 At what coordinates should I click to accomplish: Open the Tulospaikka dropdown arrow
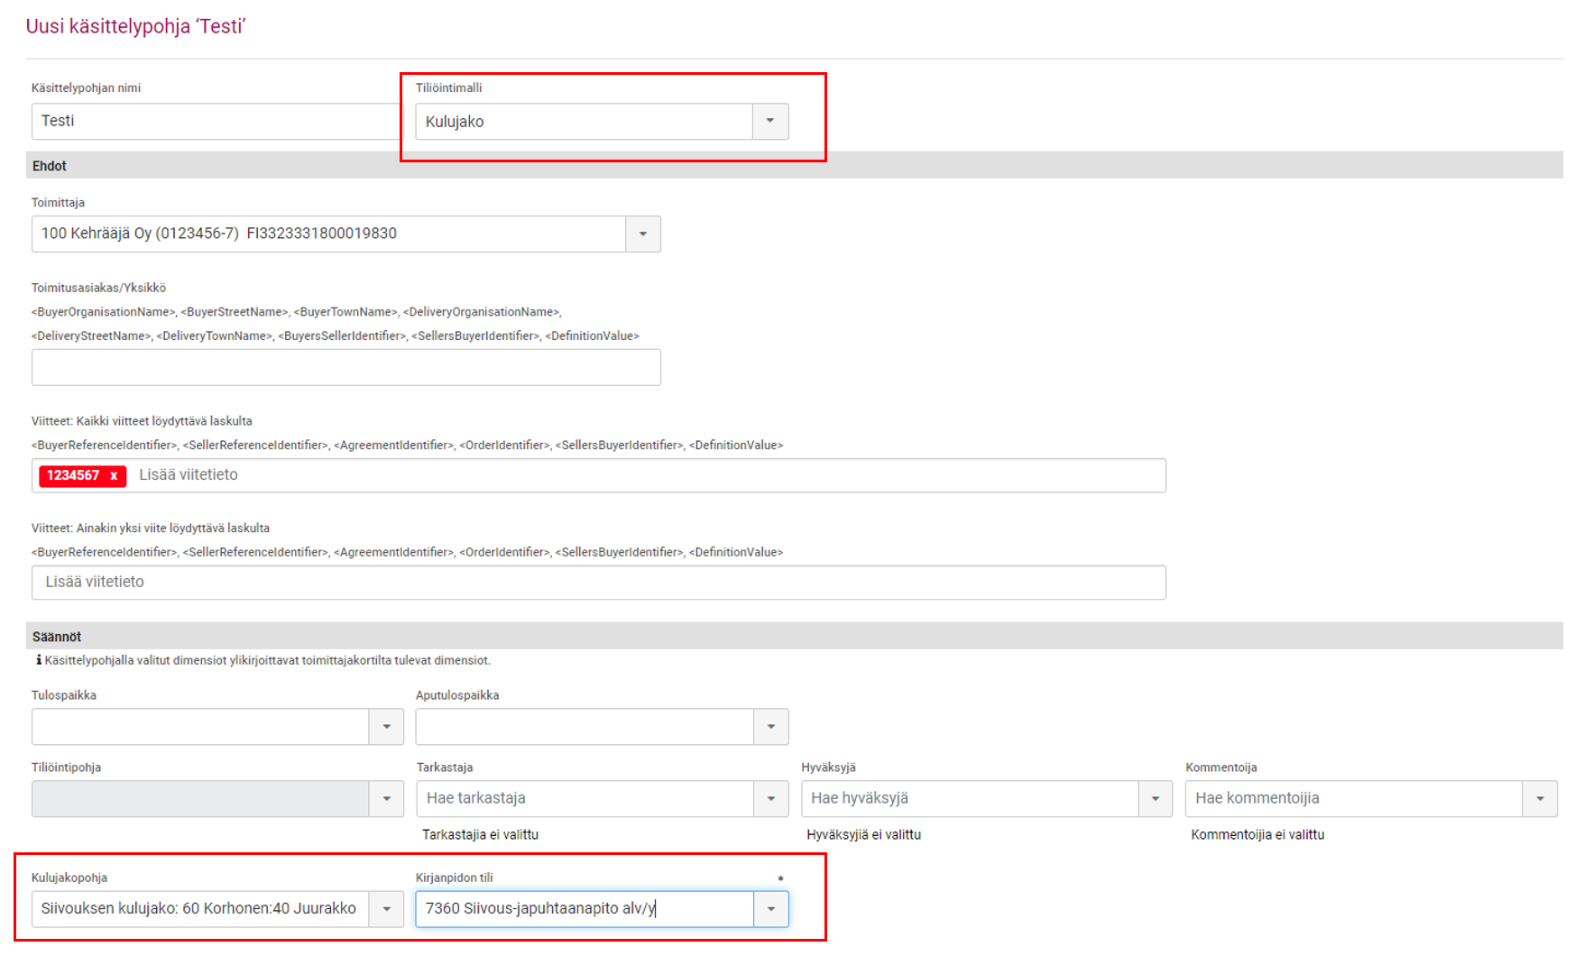coord(386,727)
